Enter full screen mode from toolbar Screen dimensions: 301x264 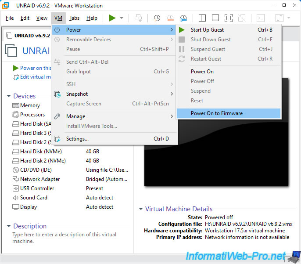pyautogui.click(x=228, y=18)
